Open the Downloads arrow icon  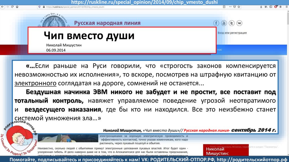coord(261,7)
